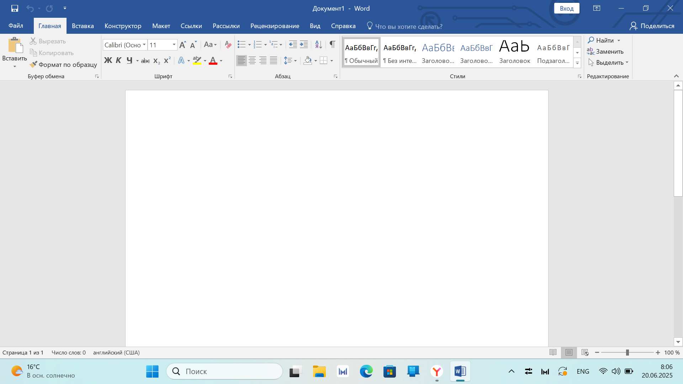Justify the paragraph text
The width and height of the screenshot is (683, 384).
pos(274,60)
